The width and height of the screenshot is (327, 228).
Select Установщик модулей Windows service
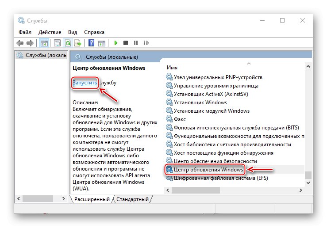click(212, 111)
